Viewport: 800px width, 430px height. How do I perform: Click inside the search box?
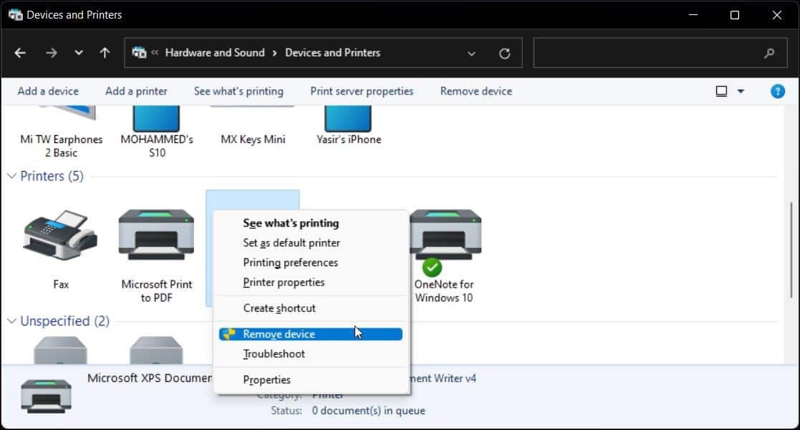[659, 53]
